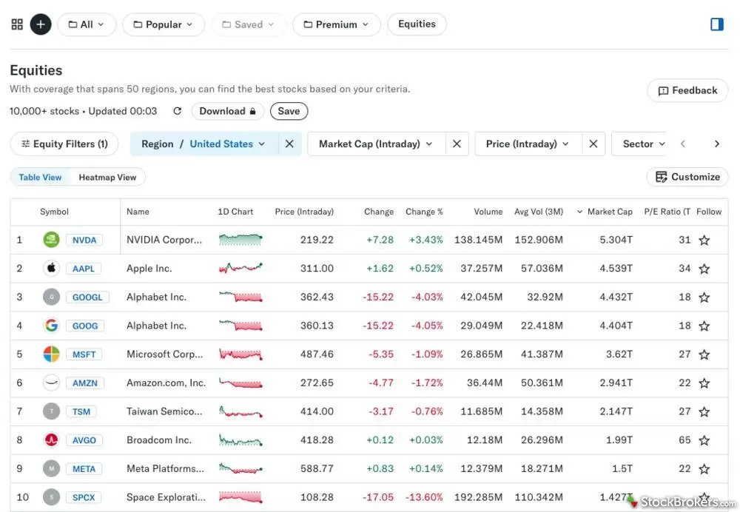This screenshot has width=740, height=512.
Task: Open MSFT 1D chart sparkline
Action: [x=240, y=354]
